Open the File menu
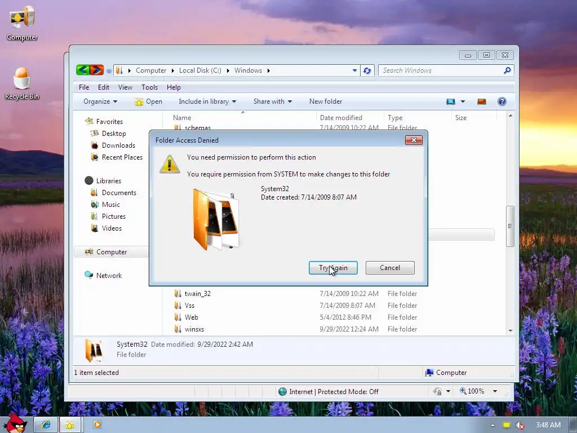 [84, 87]
